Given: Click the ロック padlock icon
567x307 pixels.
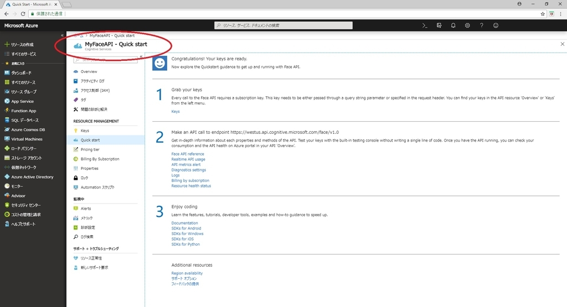Looking at the screenshot, I should coord(75,178).
